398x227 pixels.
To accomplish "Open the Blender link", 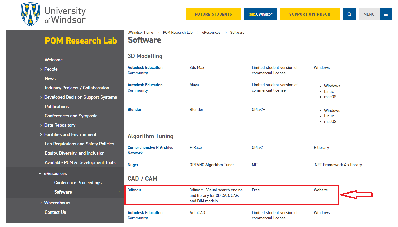I will coord(135,109).
